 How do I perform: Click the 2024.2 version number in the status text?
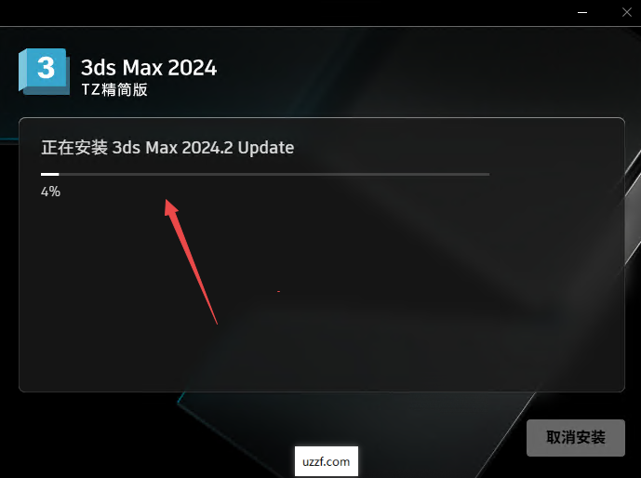[207, 148]
